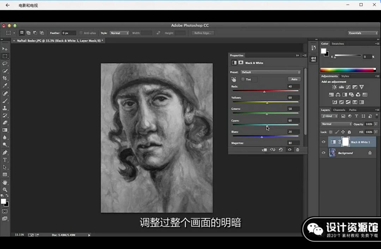Choose Add to selection mode
The width and height of the screenshot is (381, 249).
click(29, 32)
